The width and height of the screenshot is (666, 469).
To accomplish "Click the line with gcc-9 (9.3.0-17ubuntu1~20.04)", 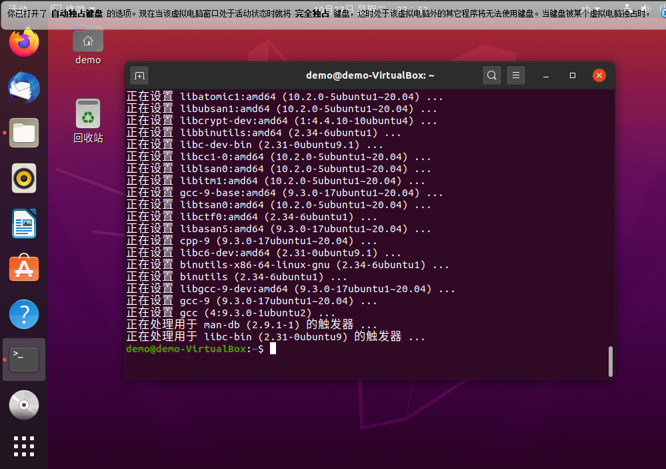I will coord(251,301).
